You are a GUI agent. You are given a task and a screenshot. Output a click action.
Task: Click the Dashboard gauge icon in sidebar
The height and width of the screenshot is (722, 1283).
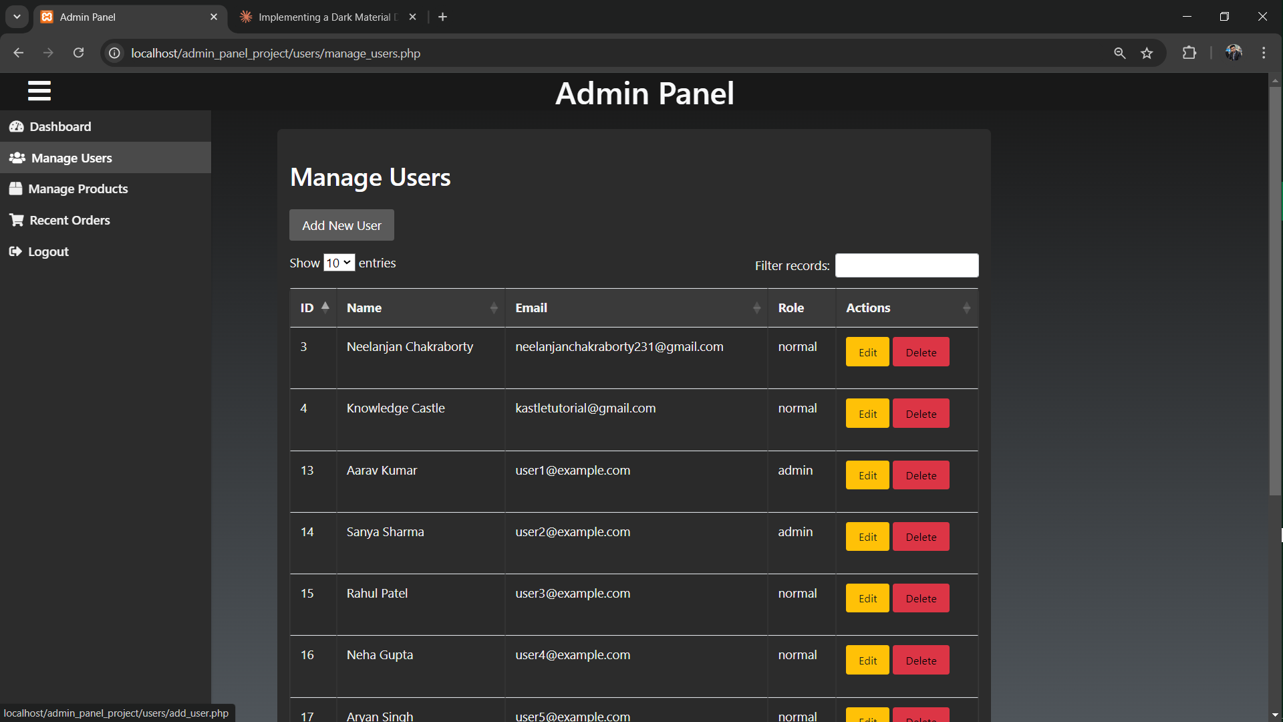point(17,126)
